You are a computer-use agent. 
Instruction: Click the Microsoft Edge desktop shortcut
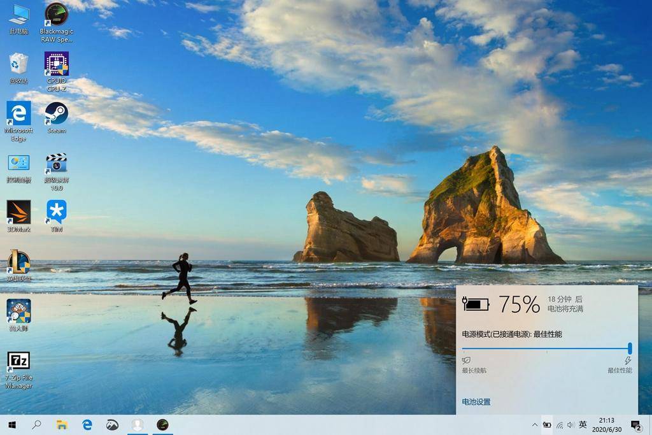(x=18, y=121)
